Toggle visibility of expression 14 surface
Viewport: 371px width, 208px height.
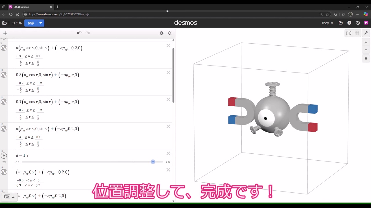[x=4, y=172]
